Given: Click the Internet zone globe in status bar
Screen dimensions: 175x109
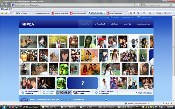Looking at the screenshot, I should (x=126, y=103).
